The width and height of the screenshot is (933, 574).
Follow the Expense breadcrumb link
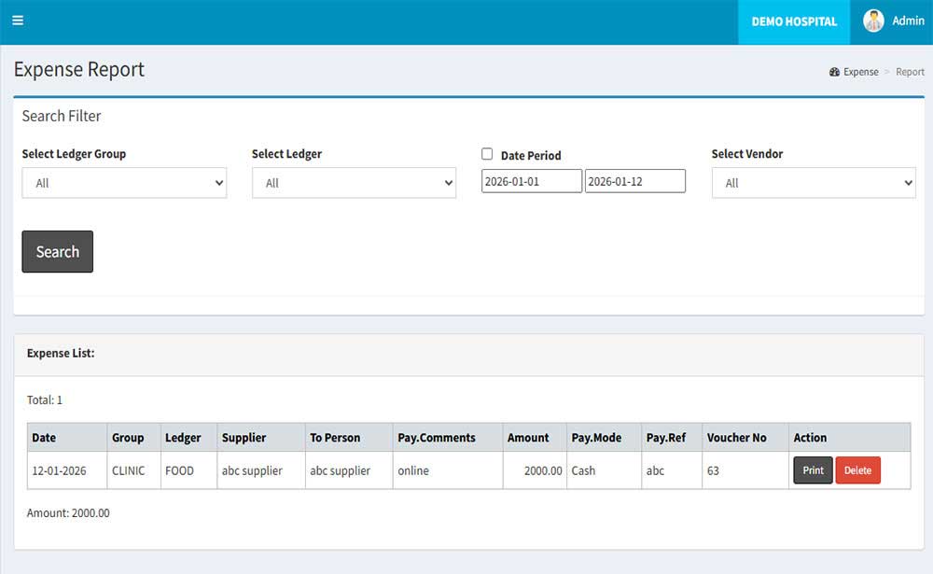[860, 72]
